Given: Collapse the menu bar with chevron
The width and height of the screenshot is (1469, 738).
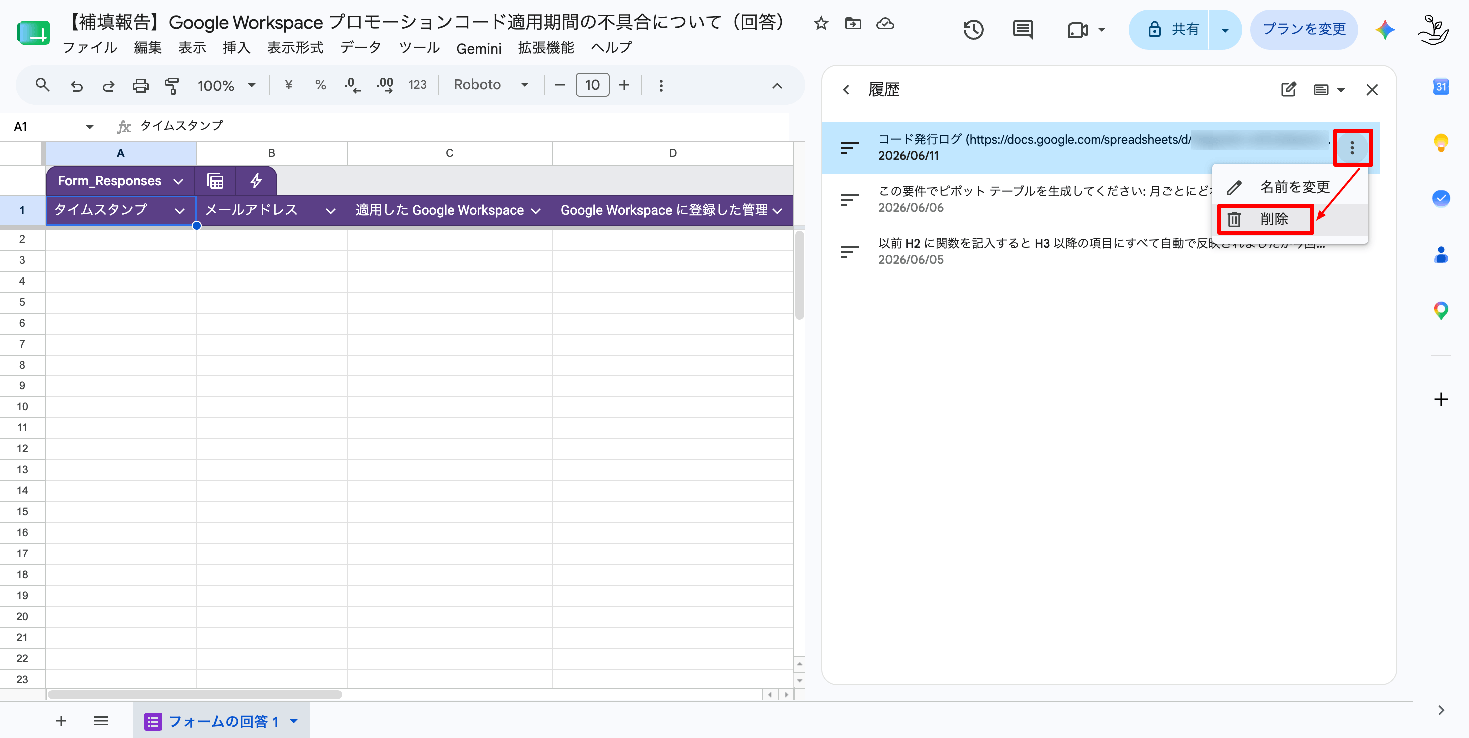Looking at the screenshot, I should [777, 85].
